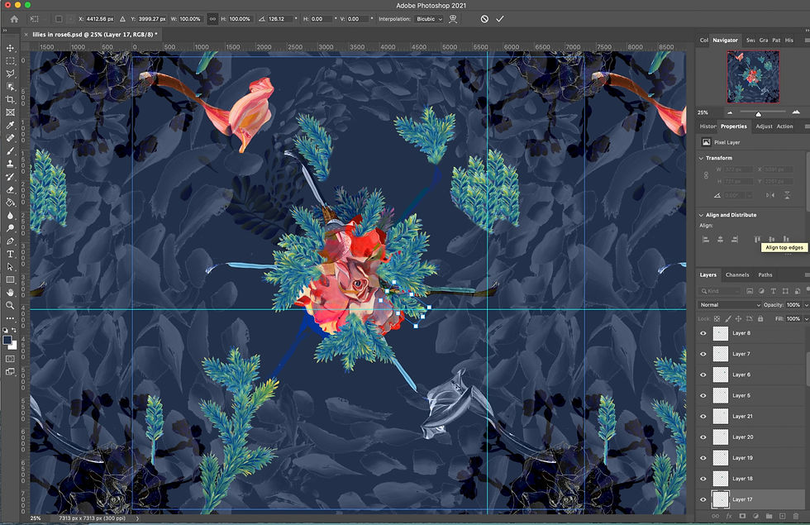Click the lilies in rose6.psd document tab
This screenshot has width=810, height=525.
point(93,35)
